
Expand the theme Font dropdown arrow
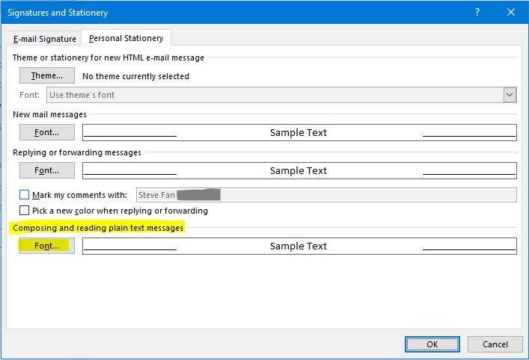tap(510, 95)
